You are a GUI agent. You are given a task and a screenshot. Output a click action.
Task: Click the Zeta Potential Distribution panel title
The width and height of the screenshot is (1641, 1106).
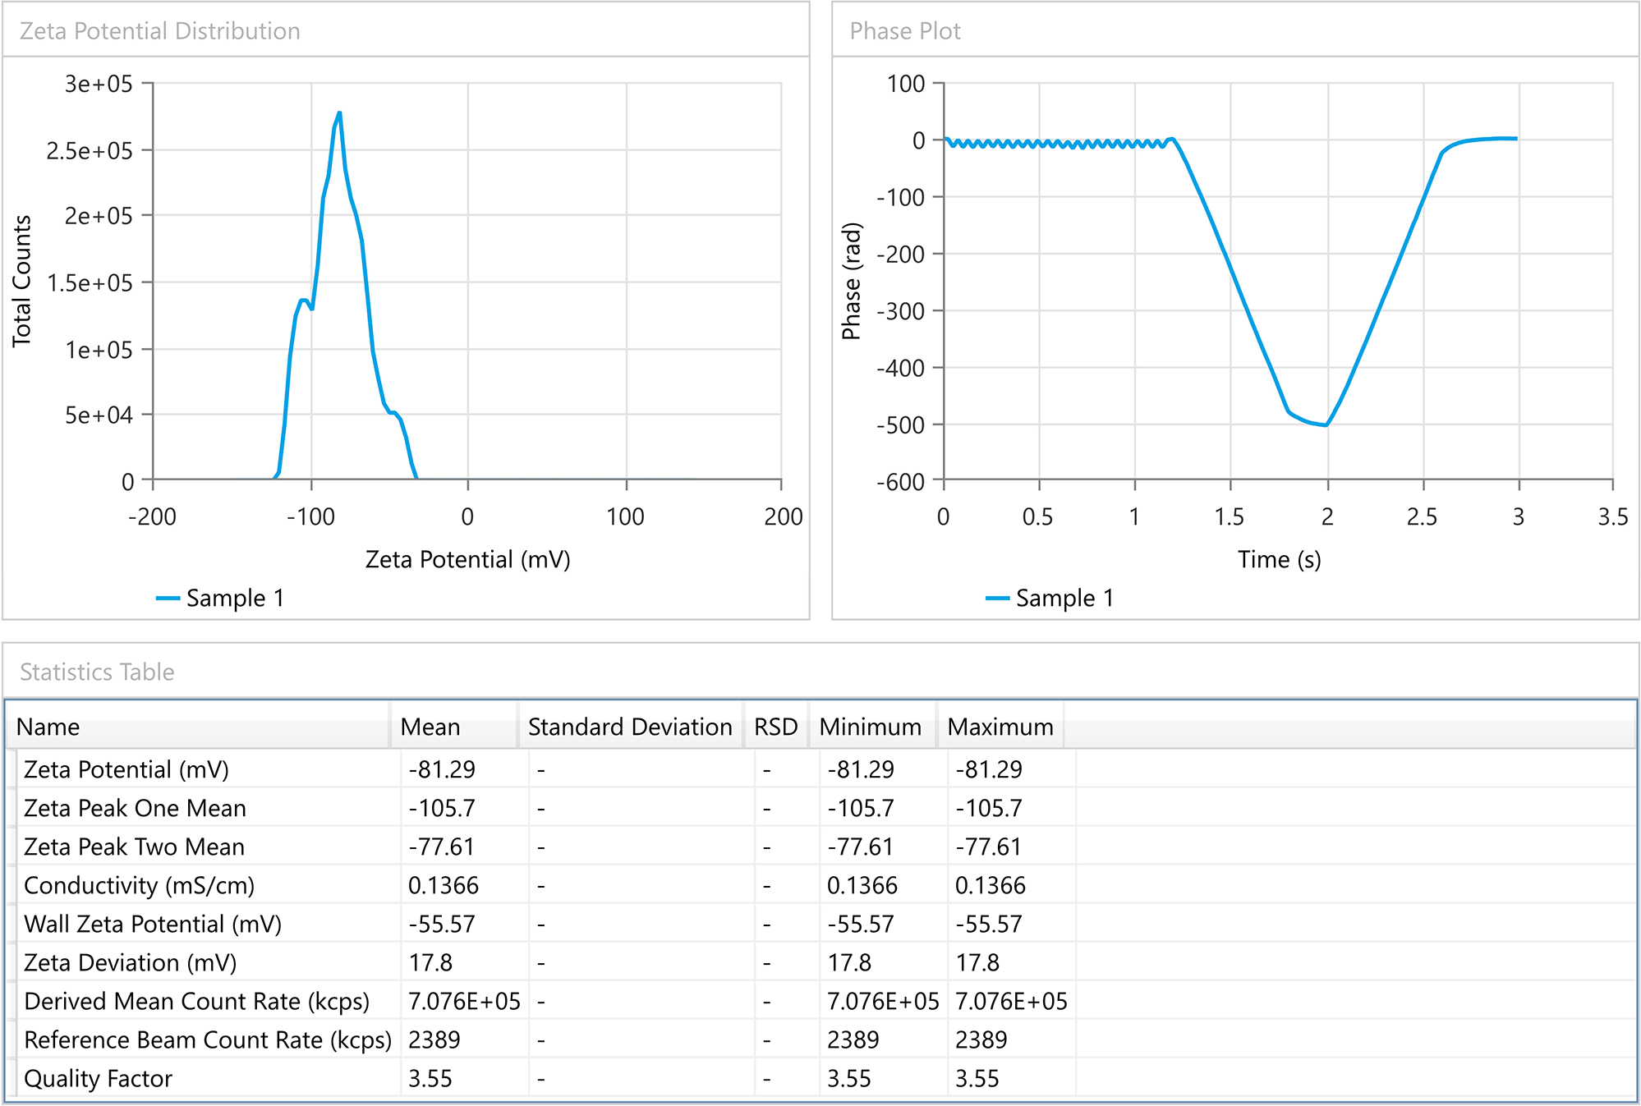click(x=159, y=31)
